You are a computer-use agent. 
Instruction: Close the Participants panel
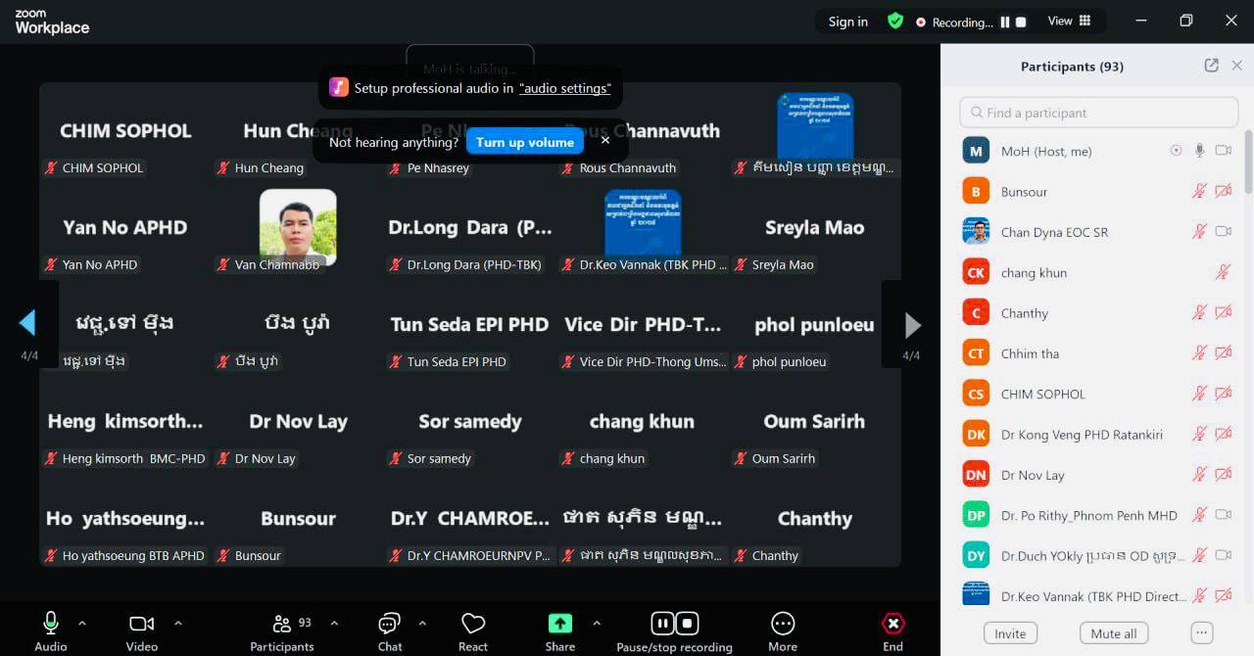(1236, 66)
